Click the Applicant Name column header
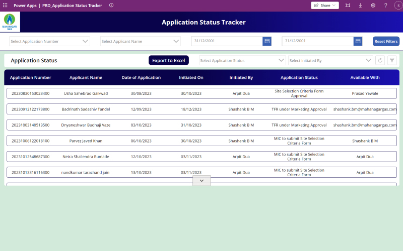This screenshot has width=403, height=251. coord(86,78)
